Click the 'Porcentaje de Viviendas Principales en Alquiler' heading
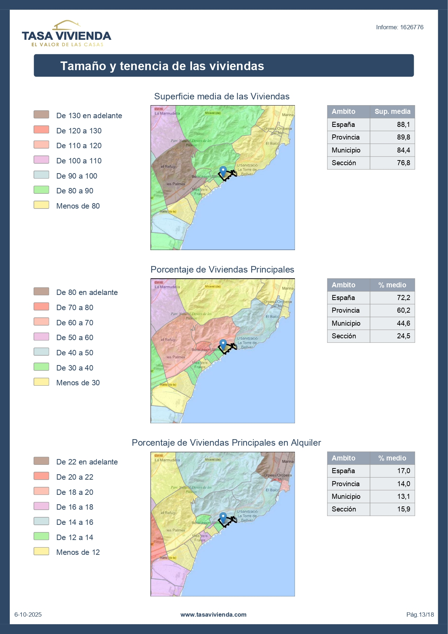 226,443
